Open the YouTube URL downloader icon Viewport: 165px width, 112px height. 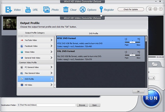tap(28, 10)
